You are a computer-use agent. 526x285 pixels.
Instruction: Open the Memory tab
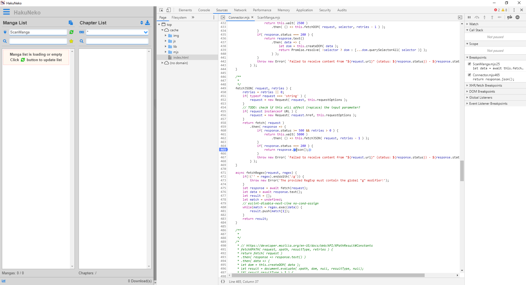(284, 10)
